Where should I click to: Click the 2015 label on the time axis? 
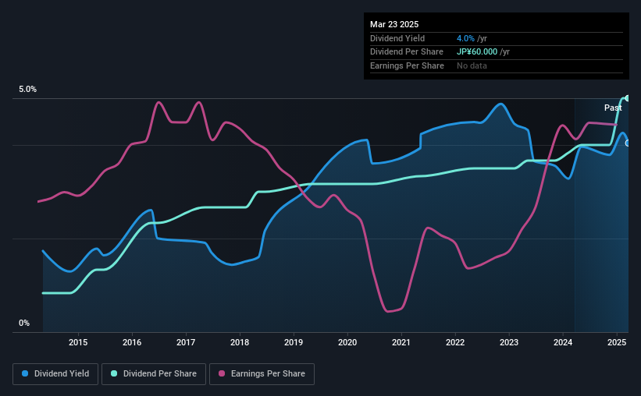point(78,342)
